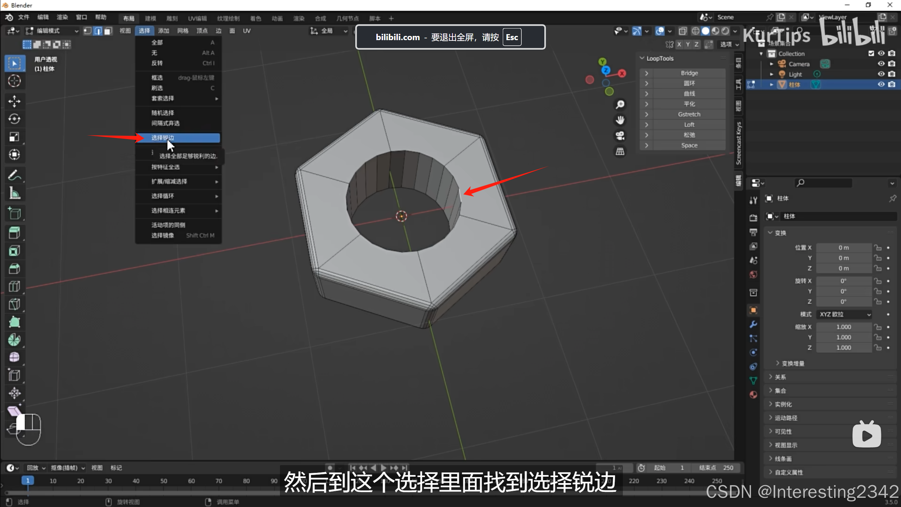
Task: Uncheck the Collection exclude checkbox
Action: point(871,54)
